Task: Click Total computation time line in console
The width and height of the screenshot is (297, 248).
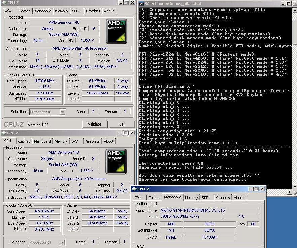Action: 209,151
